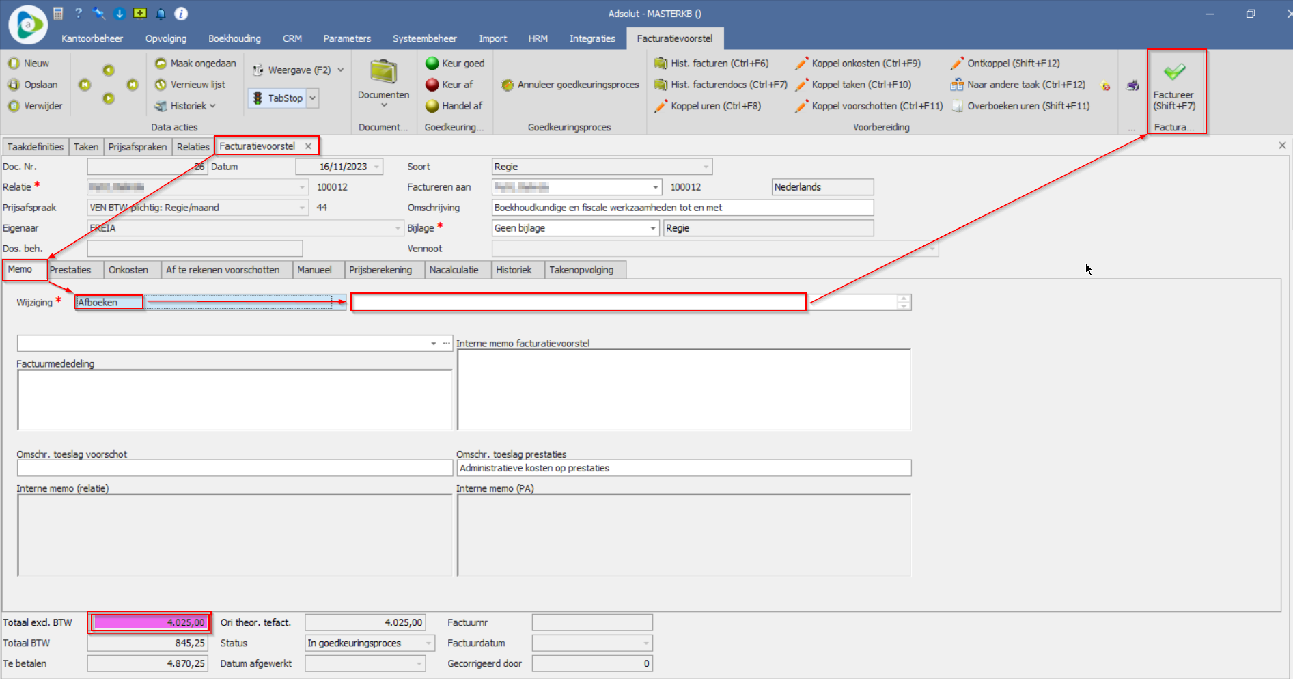Click the red Keur af icon
The image size is (1293, 679).
tap(432, 85)
